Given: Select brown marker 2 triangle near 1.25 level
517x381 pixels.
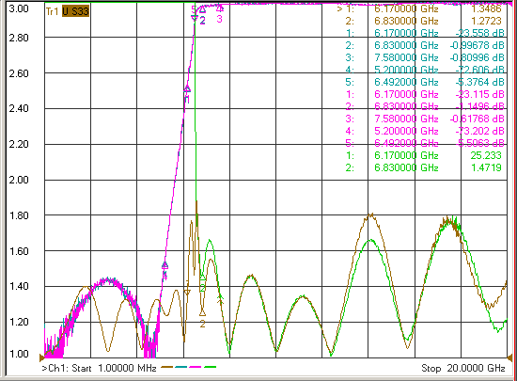Looking at the screenshot, I should pos(202,312).
